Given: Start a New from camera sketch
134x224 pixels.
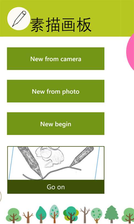Looking at the screenshot, I should click(x=56, y=59).
